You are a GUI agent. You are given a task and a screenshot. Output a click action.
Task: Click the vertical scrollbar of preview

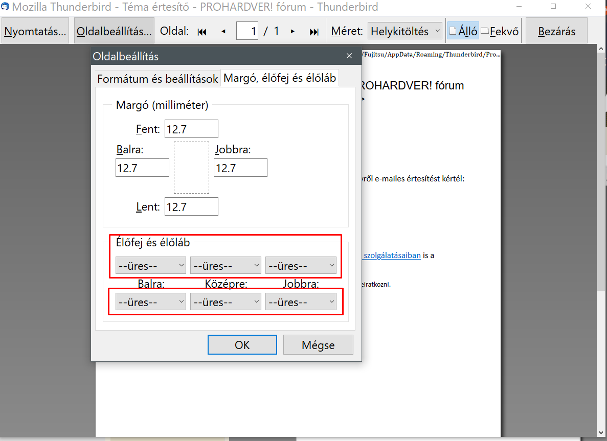601,172
